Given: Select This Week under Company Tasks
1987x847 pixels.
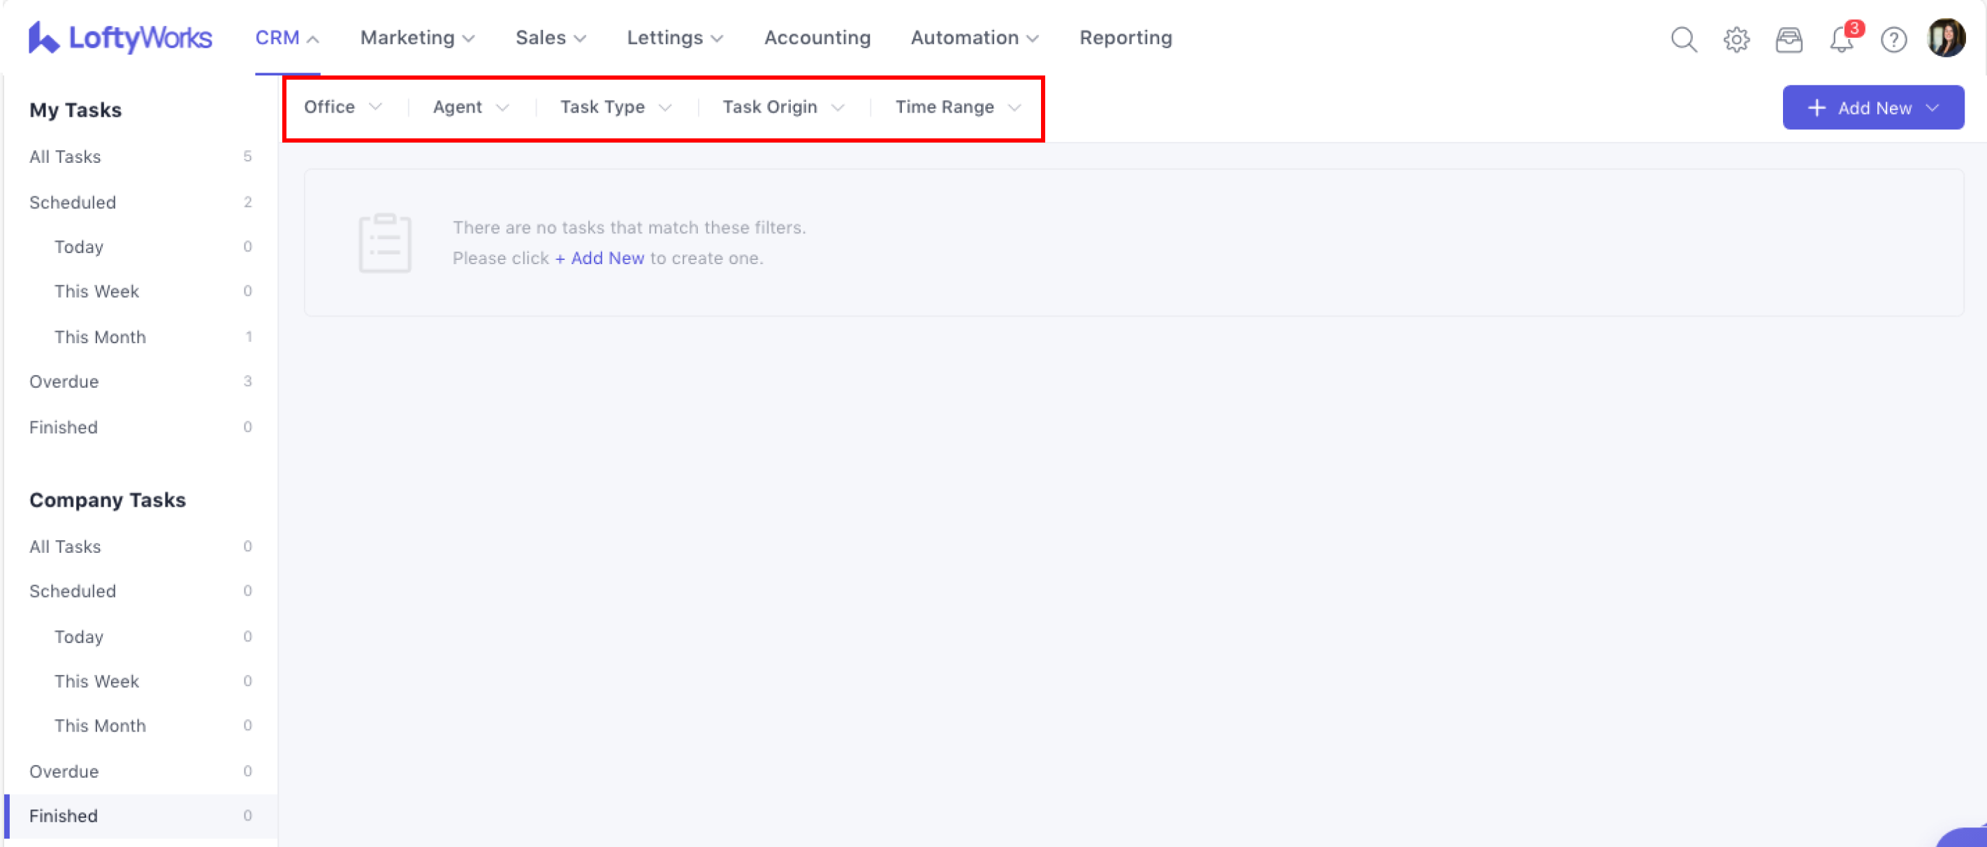Looking at the screenshot, I should (96, 681).
